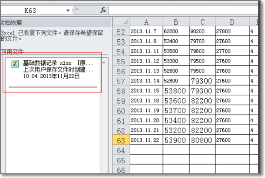This screenshot has width=265, height=178.
Task: Click empty cell A64
Action: pyautogui.click(x=146, y=150)
